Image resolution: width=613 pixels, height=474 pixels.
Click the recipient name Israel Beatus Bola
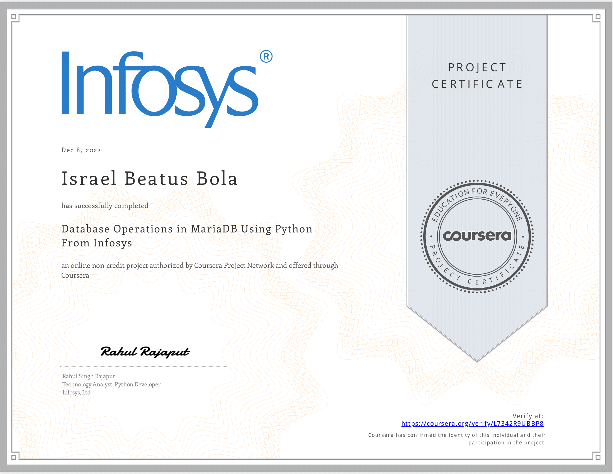click(x=150, y=179)
